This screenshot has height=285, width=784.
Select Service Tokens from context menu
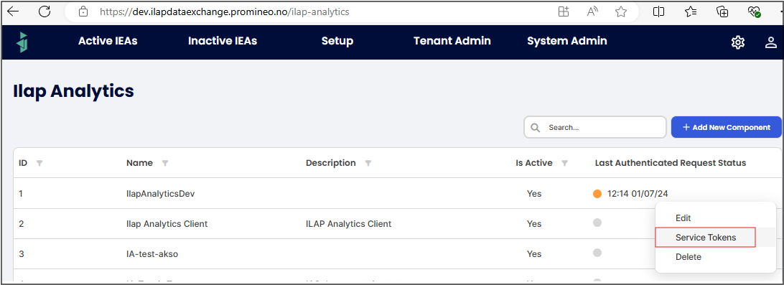[x=706, y=238]
